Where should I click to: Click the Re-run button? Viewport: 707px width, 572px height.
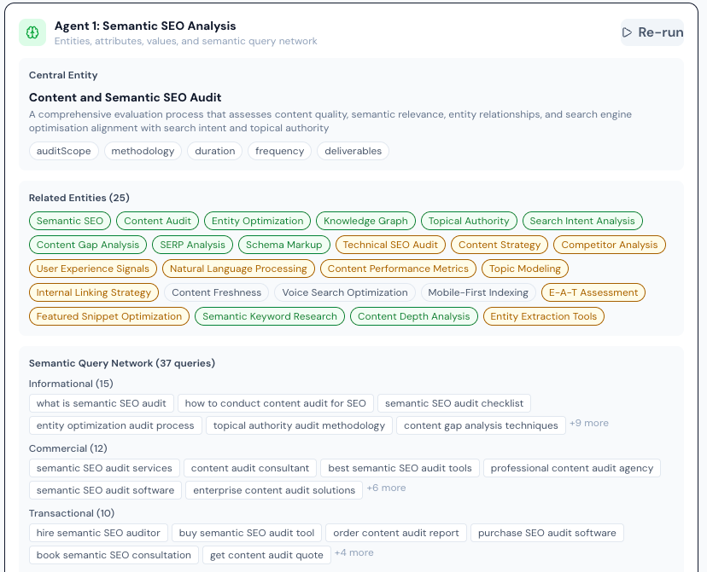[652, 32]
